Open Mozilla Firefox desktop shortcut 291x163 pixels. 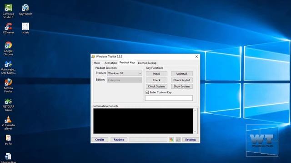coord(8,86)
